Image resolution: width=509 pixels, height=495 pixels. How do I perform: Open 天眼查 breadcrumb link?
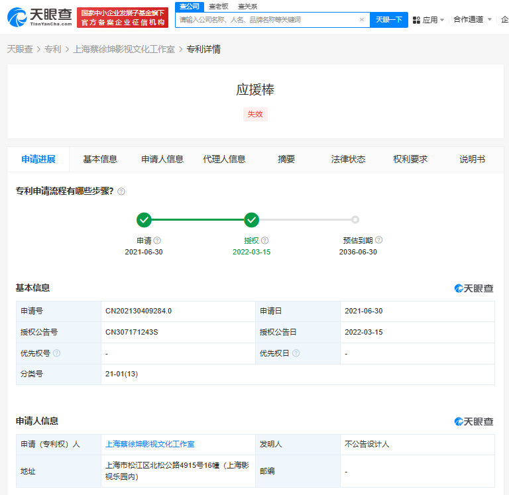tap(20, 49)
